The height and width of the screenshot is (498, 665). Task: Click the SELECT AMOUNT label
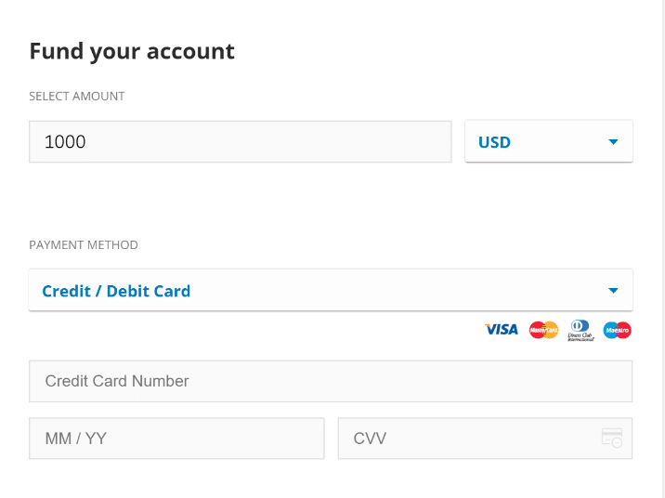tap(77, 97)
